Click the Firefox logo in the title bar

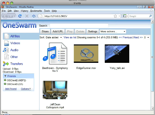click(3, 7)
